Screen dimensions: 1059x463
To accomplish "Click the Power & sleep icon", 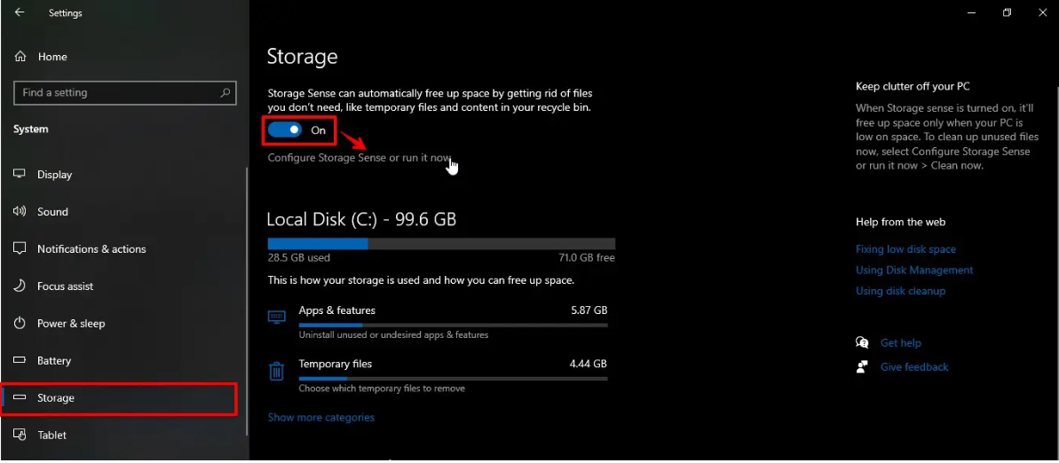I will tap(20, 324).
